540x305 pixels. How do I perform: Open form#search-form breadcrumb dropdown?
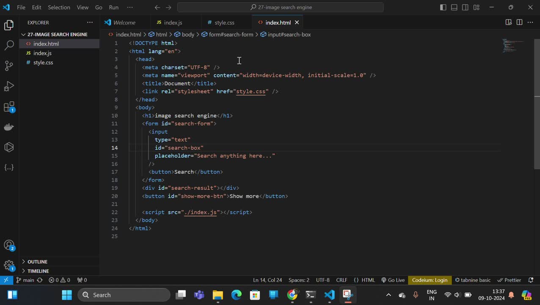click(227, 35)
